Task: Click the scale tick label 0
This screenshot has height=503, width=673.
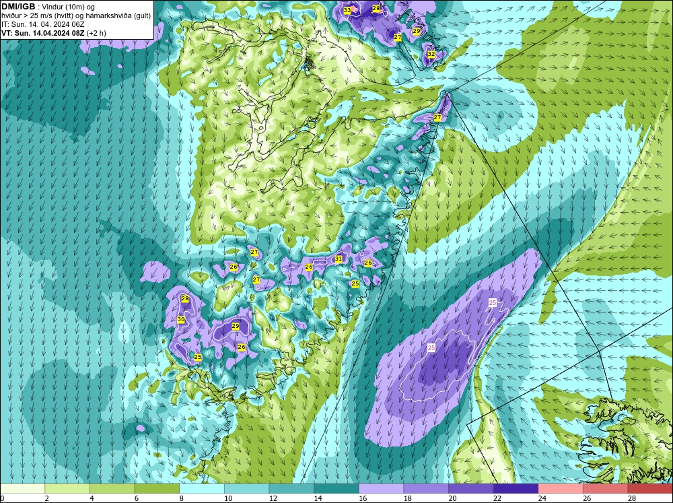Action: click(2, 498)
